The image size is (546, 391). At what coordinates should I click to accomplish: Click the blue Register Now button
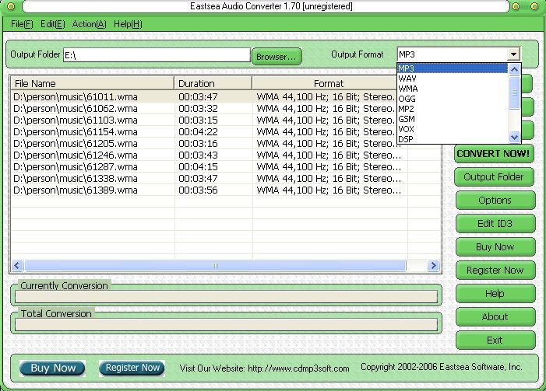(132, 368)
